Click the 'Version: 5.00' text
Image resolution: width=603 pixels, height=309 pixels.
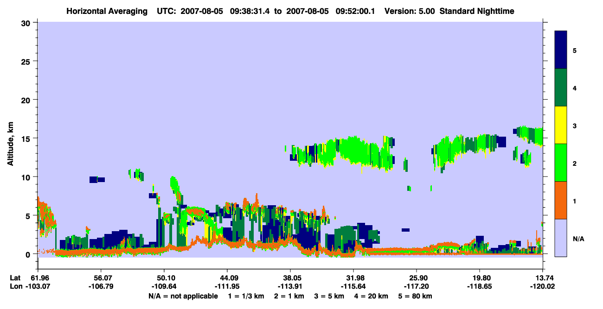(410, 11)
